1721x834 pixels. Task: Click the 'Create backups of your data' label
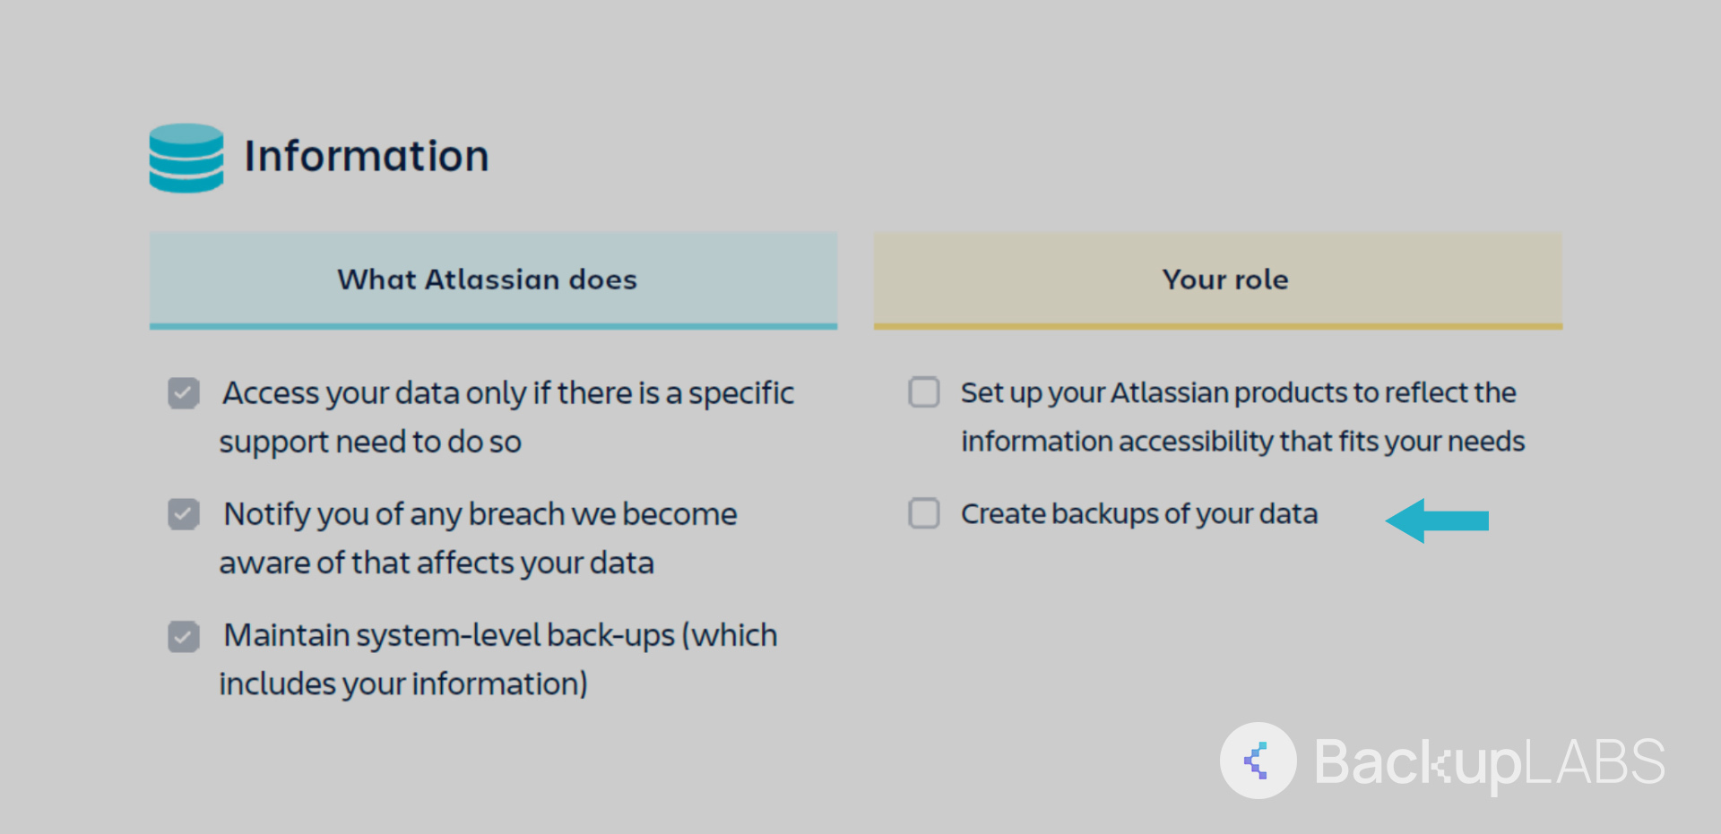coord(1139,514)
